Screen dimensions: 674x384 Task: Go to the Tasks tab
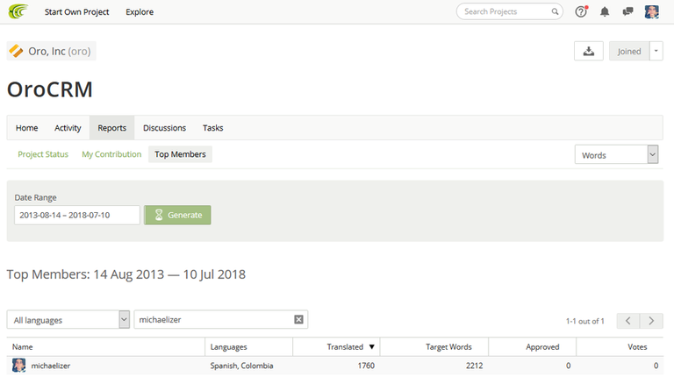[x=212, y=128]
